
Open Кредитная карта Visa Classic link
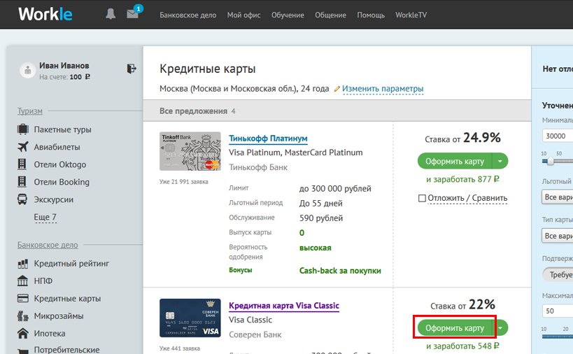(284, 306)
